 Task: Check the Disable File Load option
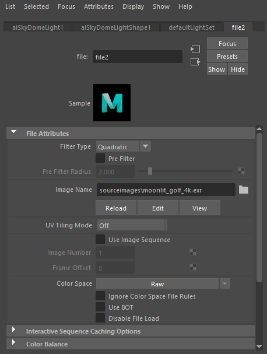pyautogui.click(x=100, y=318)
